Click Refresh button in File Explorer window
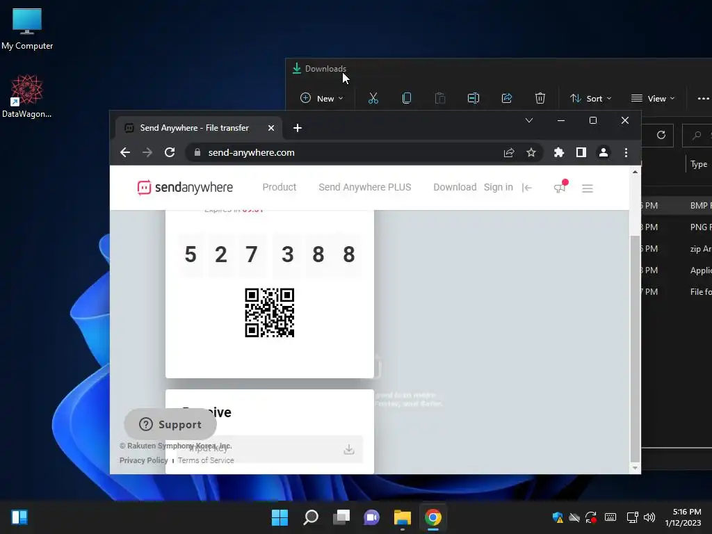 coord(661,135)
